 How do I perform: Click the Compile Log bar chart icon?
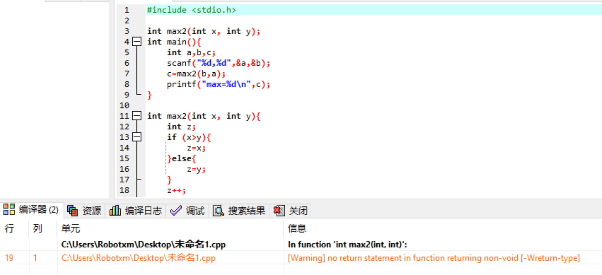click(x=115, y=211)
